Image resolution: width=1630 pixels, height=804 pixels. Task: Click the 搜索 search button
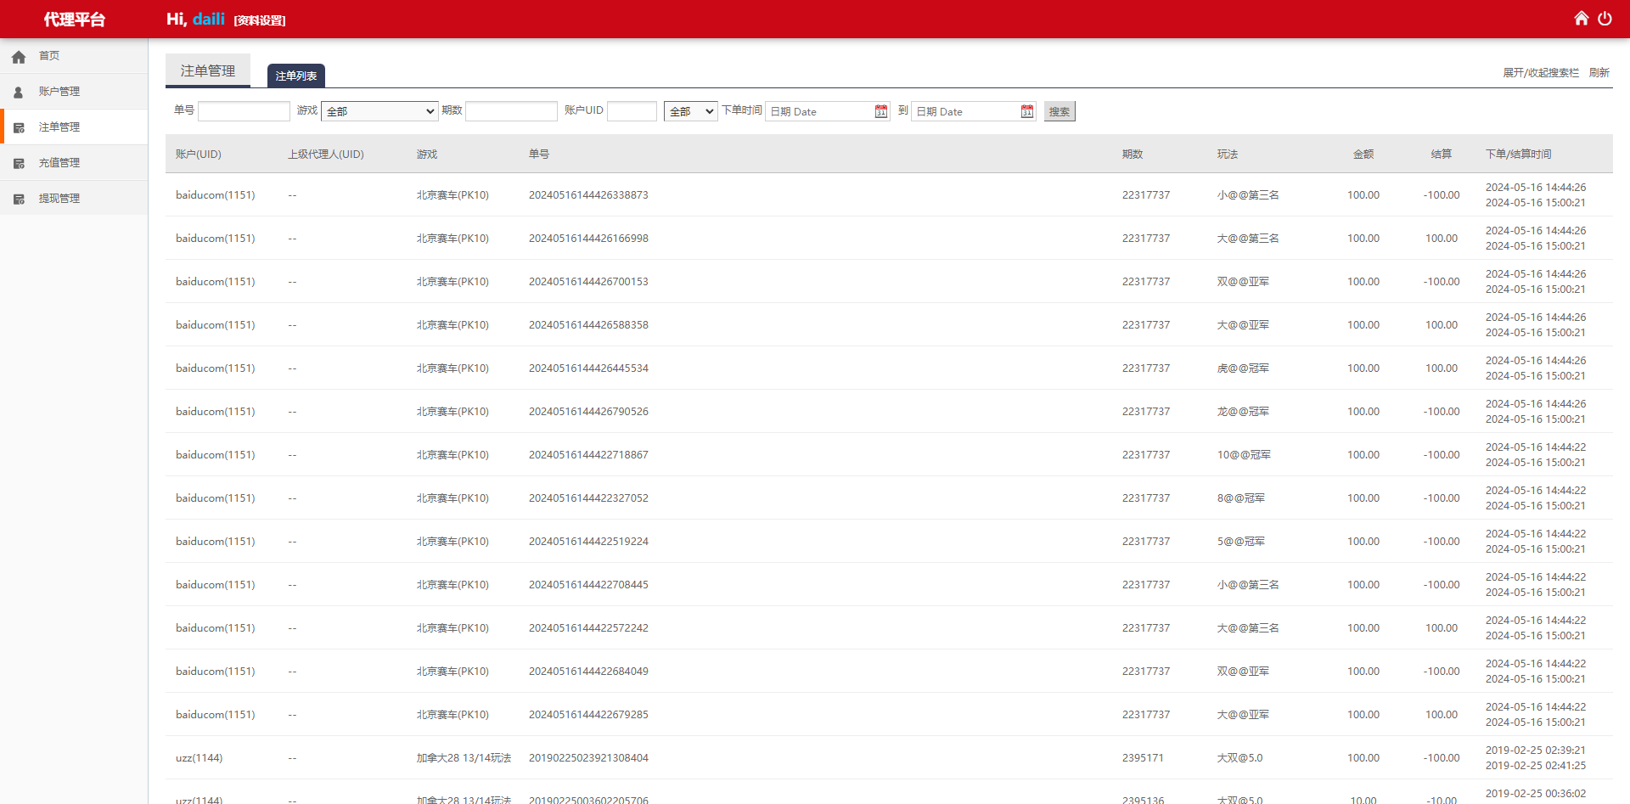1059,111
